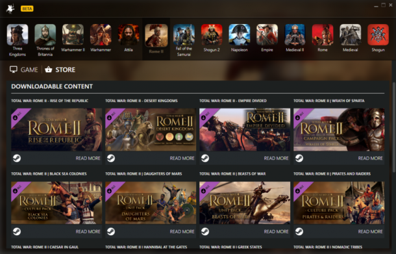Viewport: 396px width, 254px height.
Task: Click the Steam icon under Empire Divided
Action: (x=205, y=159)
